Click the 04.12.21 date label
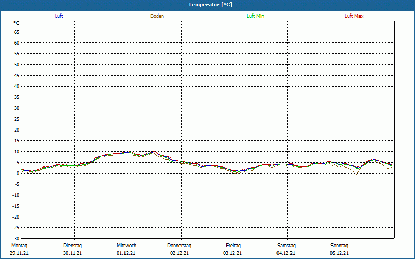This screenshot has width=415, height=259. click(x=286, y=253)
